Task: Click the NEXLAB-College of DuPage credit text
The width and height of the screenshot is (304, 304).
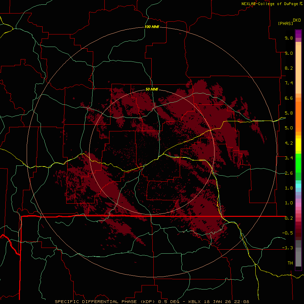Action: [x=270, y=4]
